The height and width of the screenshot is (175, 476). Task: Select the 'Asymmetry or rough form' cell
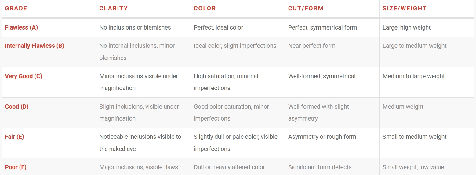pyautogui.click(x=322, y=137)
